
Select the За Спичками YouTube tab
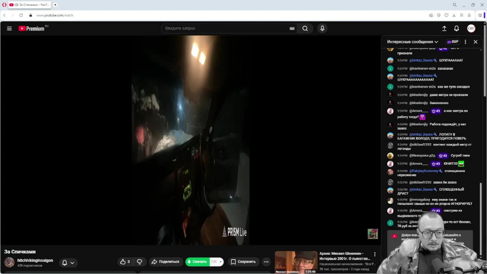pos(30,5)
